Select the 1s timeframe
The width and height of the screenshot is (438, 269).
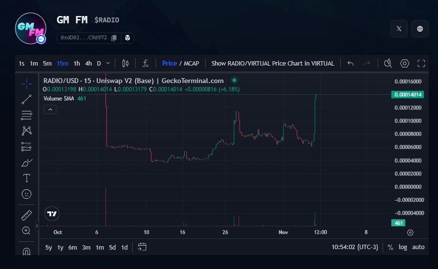22,64
